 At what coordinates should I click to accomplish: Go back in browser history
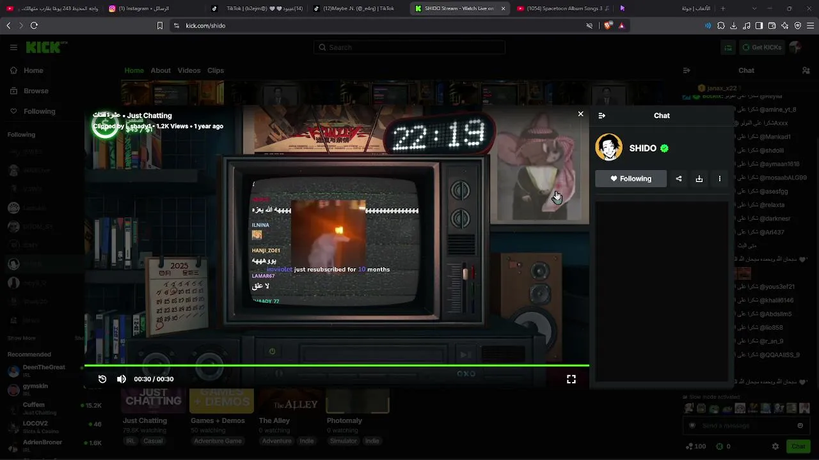[x=8, y=26]
